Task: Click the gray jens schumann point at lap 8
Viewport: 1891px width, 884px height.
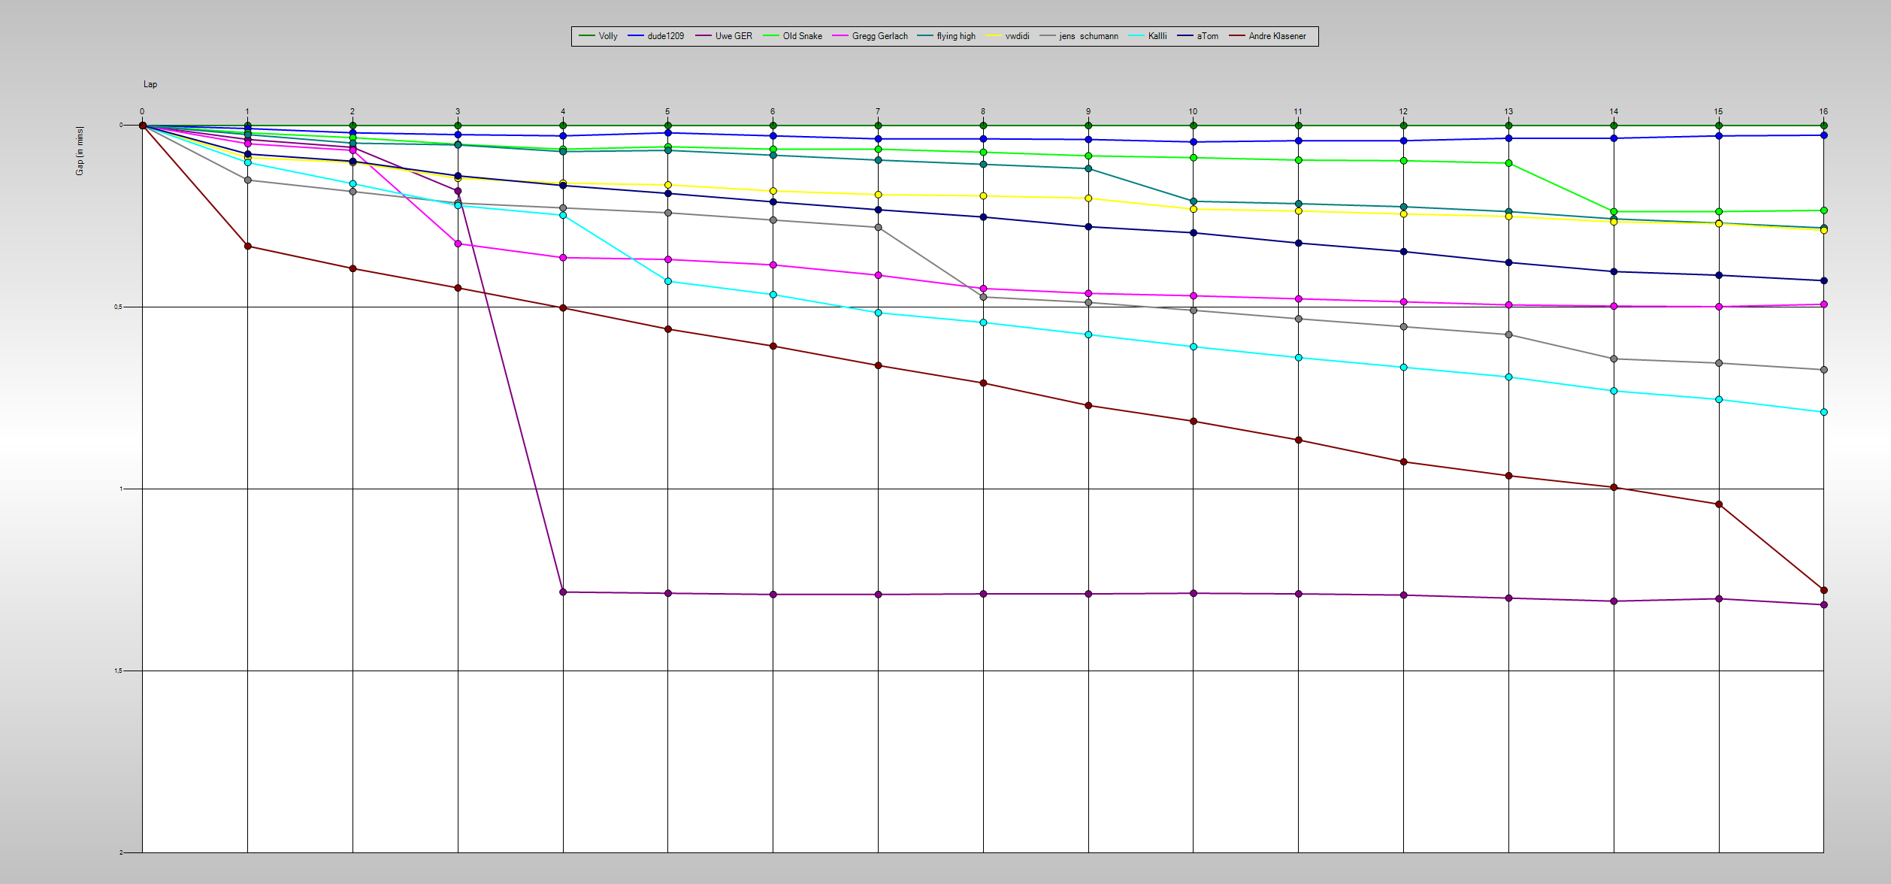Action: [983, 297]
